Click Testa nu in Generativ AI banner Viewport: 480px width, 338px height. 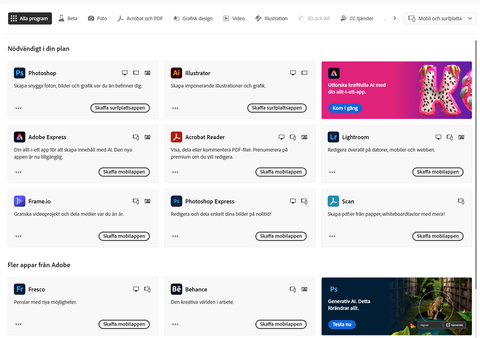[342, 324]
